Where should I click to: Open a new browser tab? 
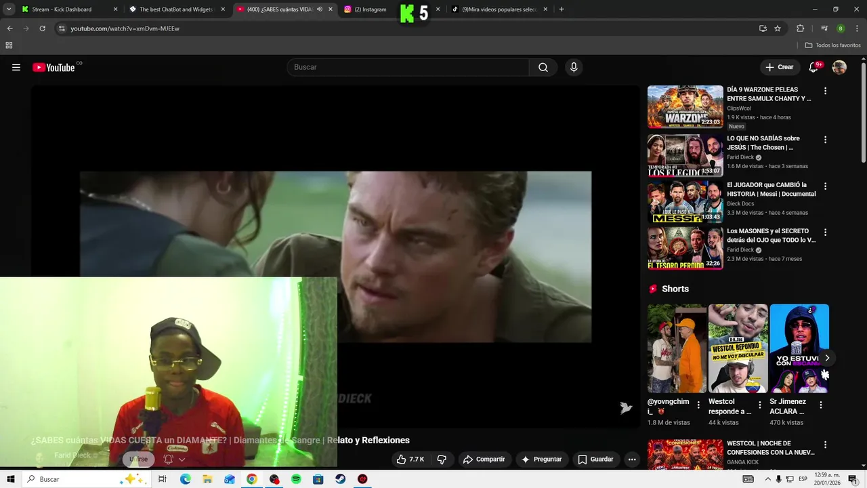click(x=562, y=9)
